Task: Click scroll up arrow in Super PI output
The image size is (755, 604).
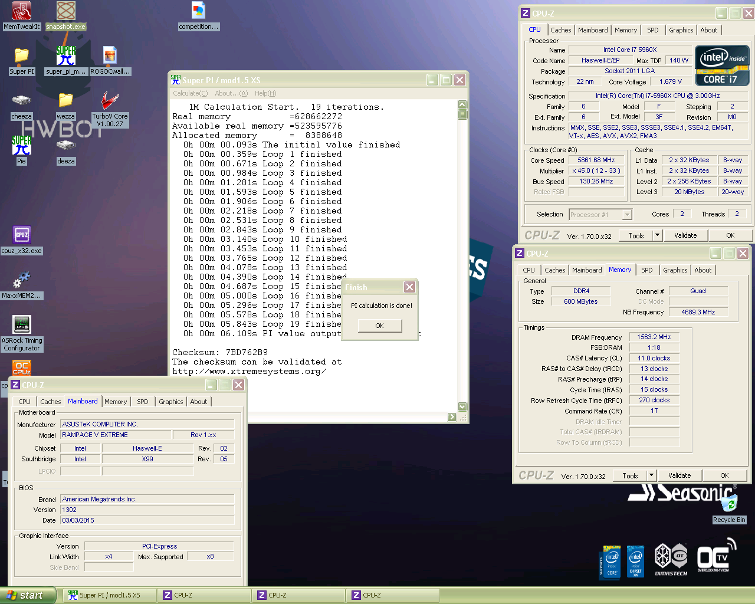Action: [462, 104]
